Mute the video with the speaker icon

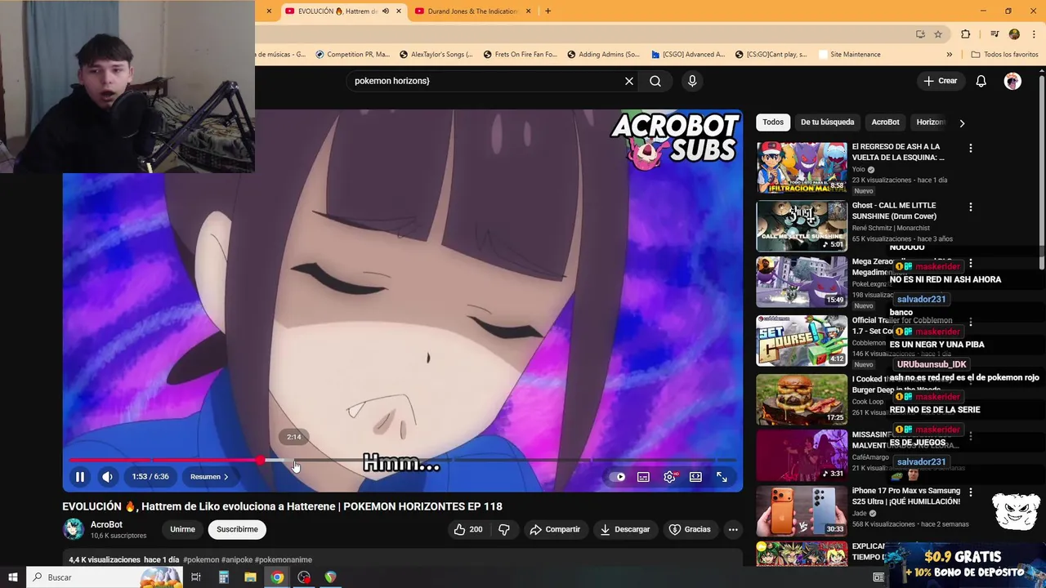[x=108, y=477]
